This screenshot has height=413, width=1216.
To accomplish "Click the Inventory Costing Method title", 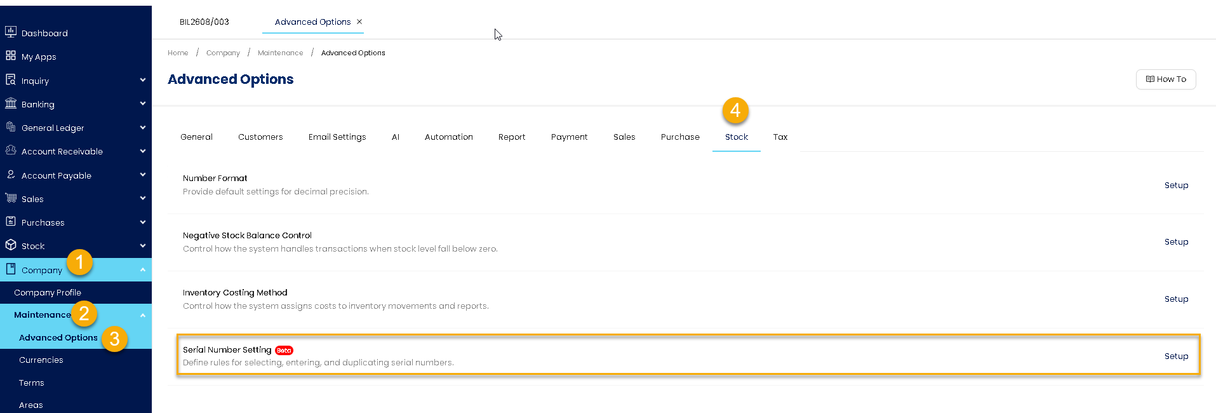I will coord(235,292).
